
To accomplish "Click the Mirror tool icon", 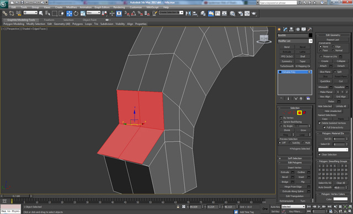I will (188, 13).
